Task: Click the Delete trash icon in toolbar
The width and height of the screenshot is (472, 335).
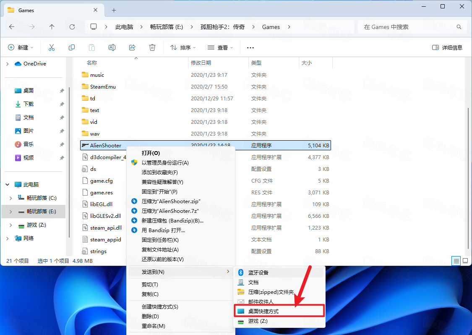Action: (x=152, y=47)
